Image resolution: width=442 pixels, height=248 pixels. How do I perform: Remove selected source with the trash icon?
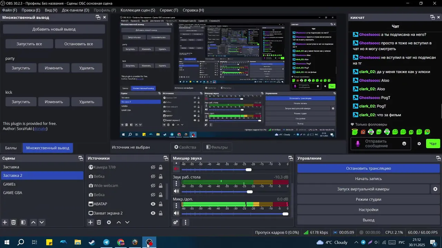99,223
